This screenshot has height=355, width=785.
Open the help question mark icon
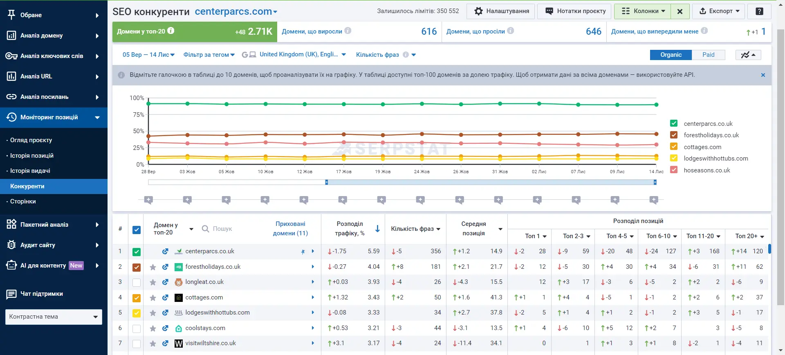(x=759, y=11)
